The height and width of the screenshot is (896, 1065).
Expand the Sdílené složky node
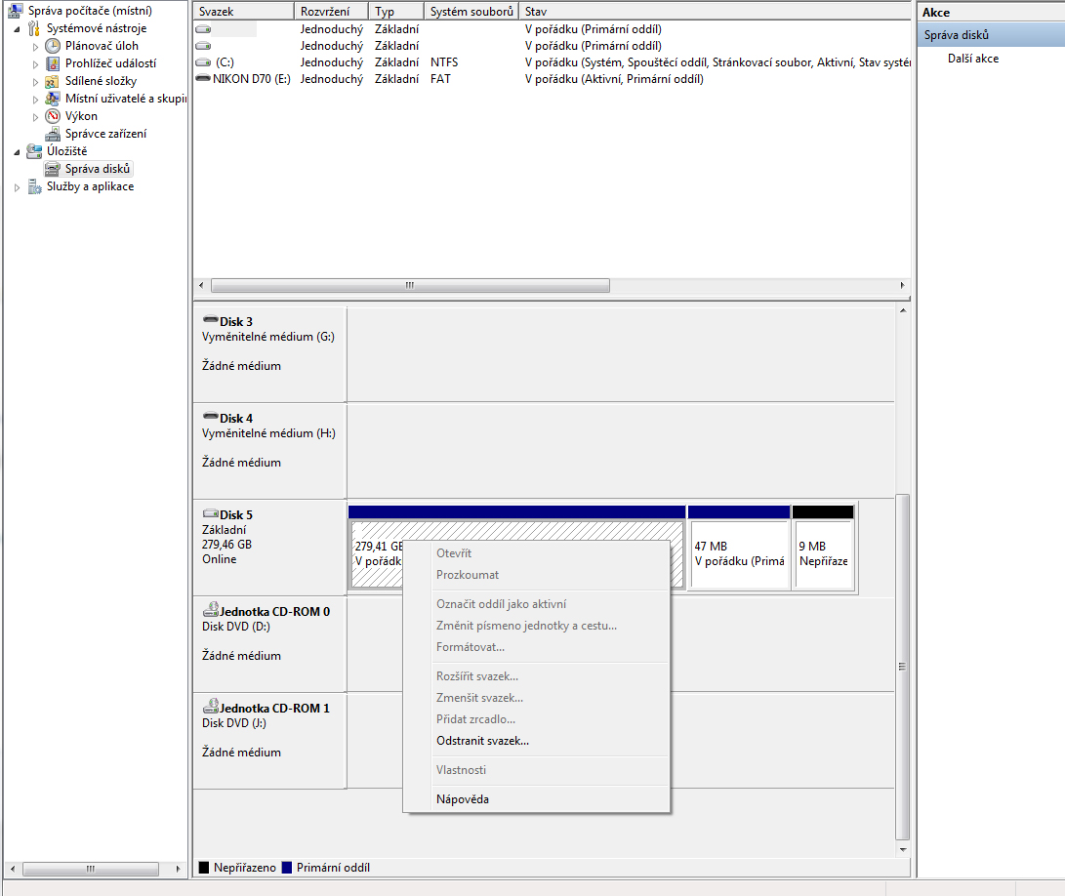click(x=35, y=82)
